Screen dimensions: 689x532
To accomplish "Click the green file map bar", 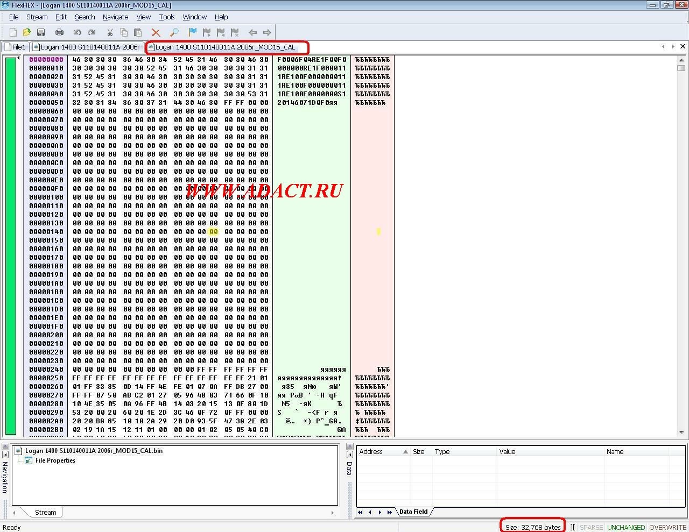I will click(10, 245).
